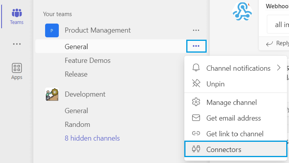Choose Unpin from context menu
This screenshot has width=289, height=163.
point(236,84)
